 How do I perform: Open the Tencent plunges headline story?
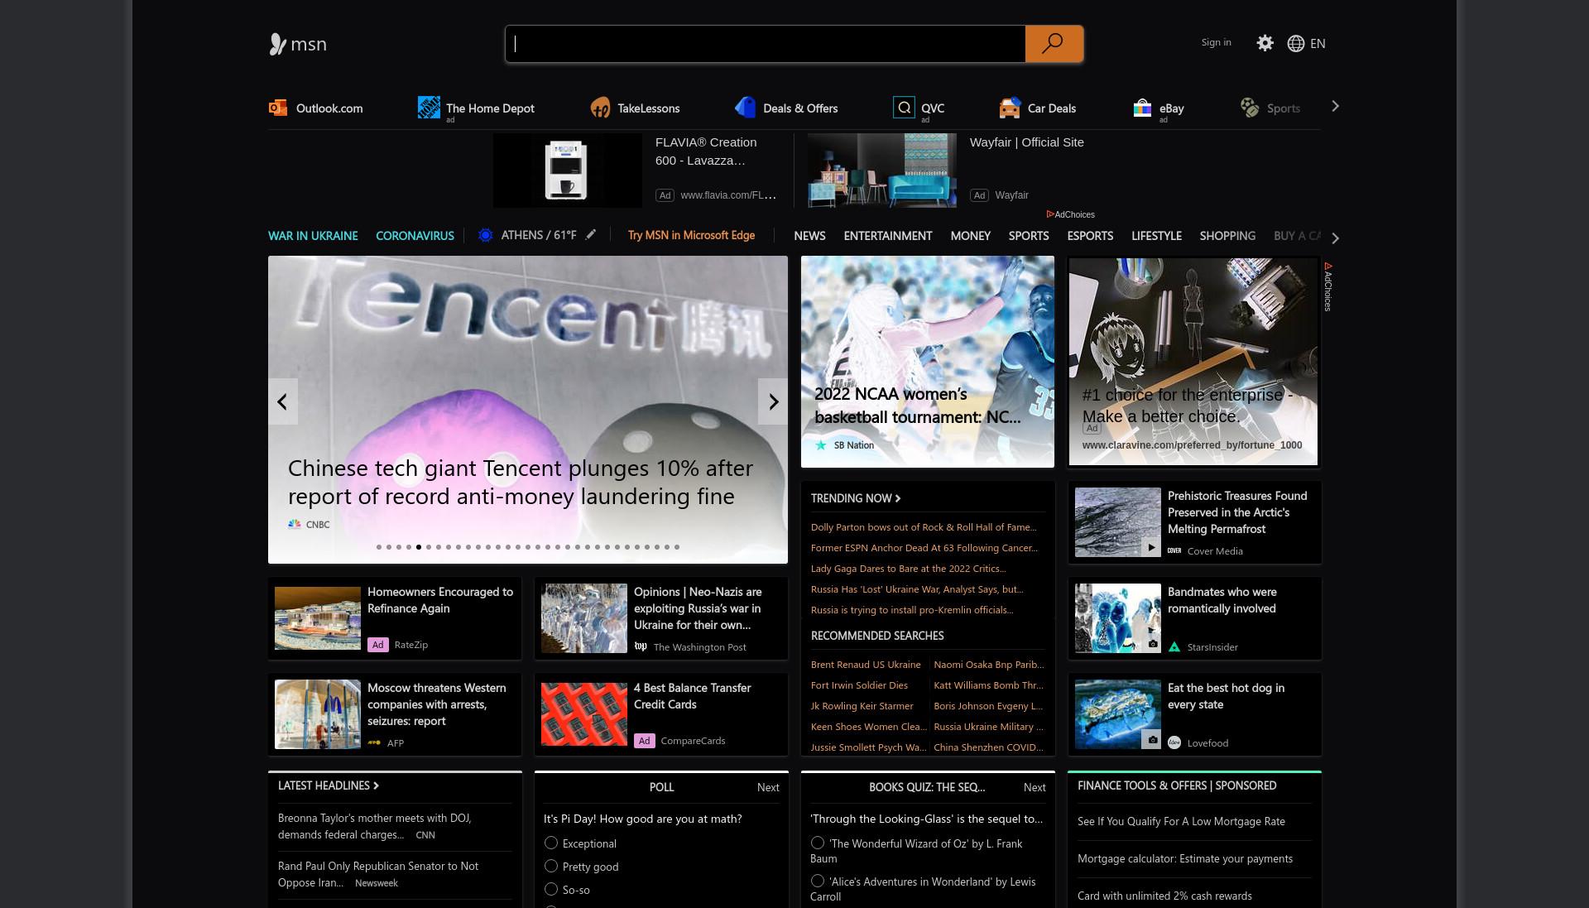521,482
